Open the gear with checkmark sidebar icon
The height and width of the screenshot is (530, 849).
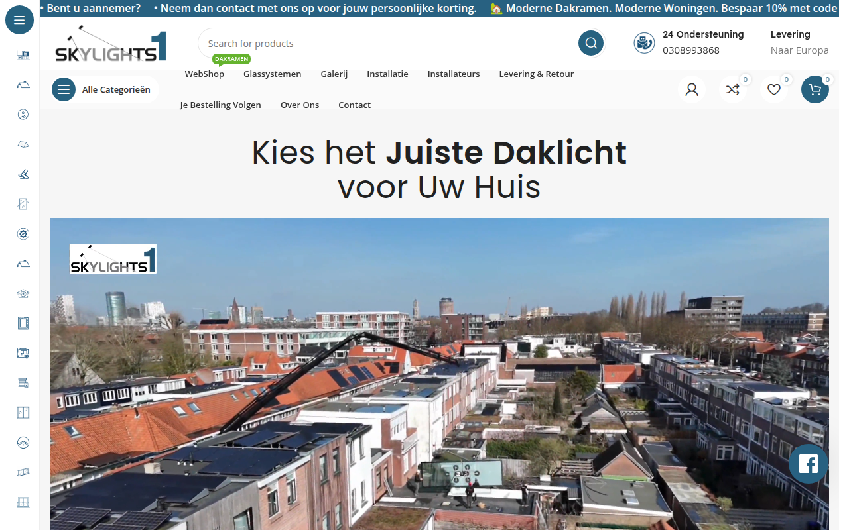click(23, 234)
